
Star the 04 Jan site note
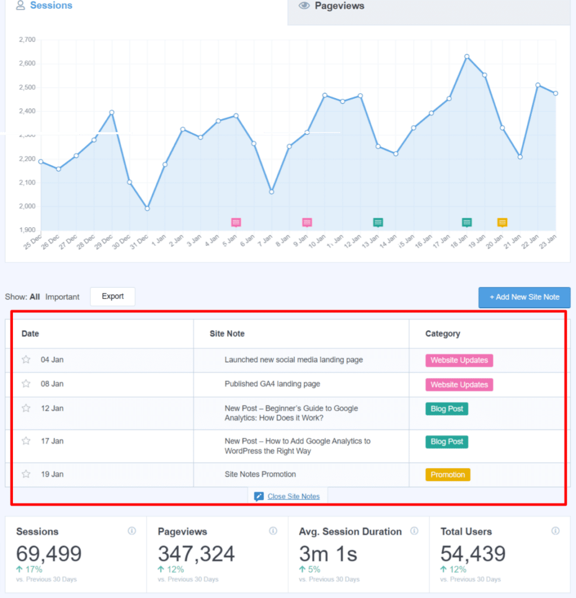coord(26,360)
